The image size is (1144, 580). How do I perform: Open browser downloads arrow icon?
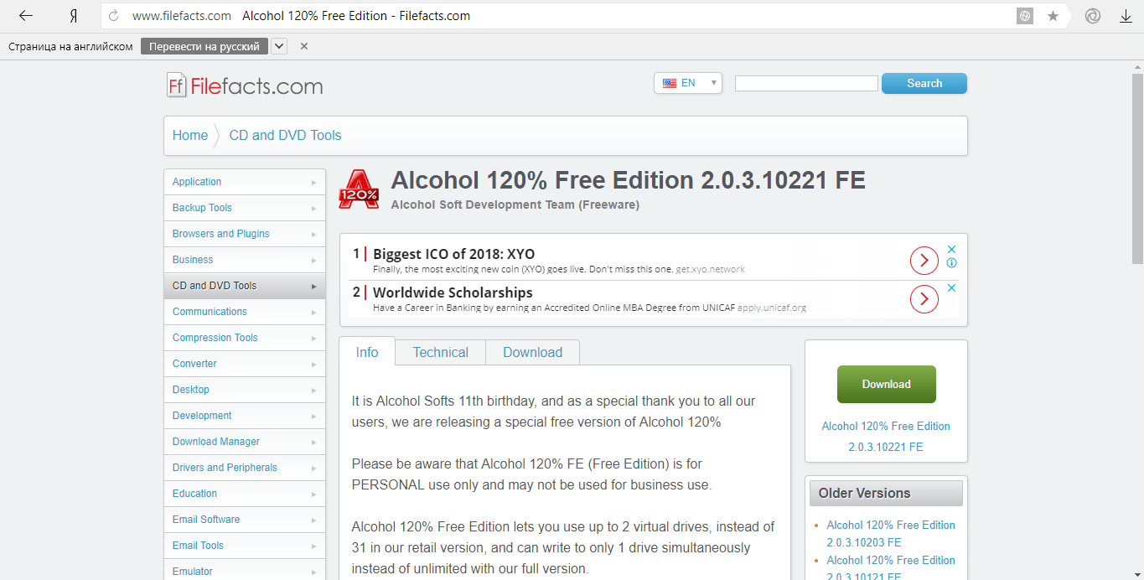coord(1126,16)
